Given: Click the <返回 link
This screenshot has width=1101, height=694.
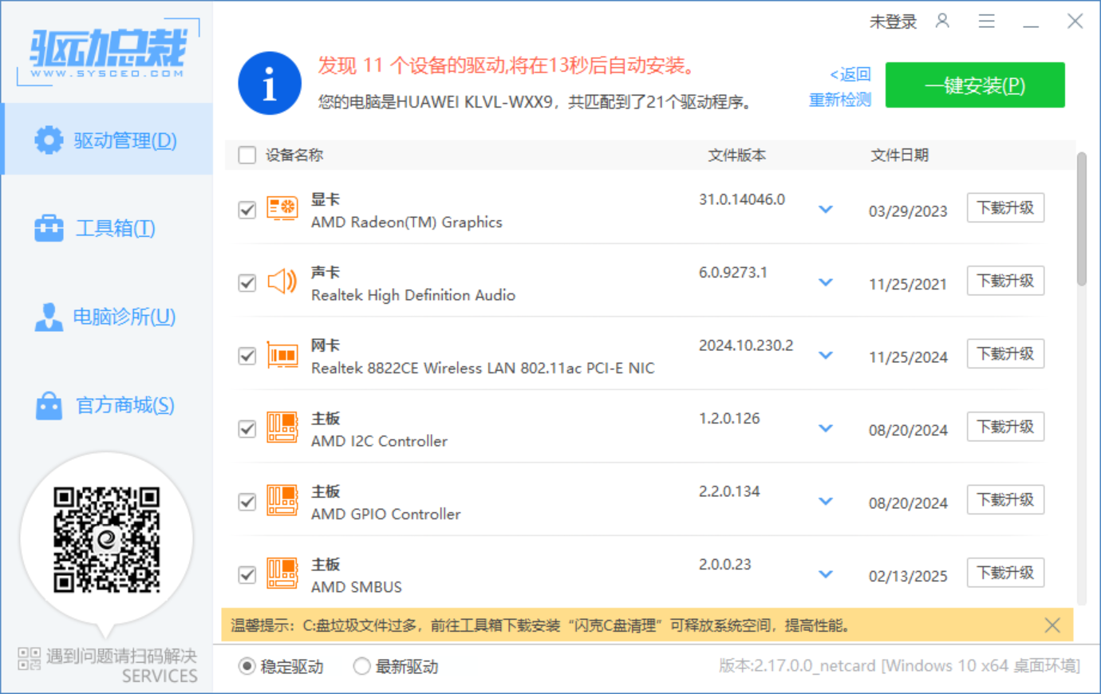Looking at the screenshot, I should pyautogui.click(x=850, y=74).
